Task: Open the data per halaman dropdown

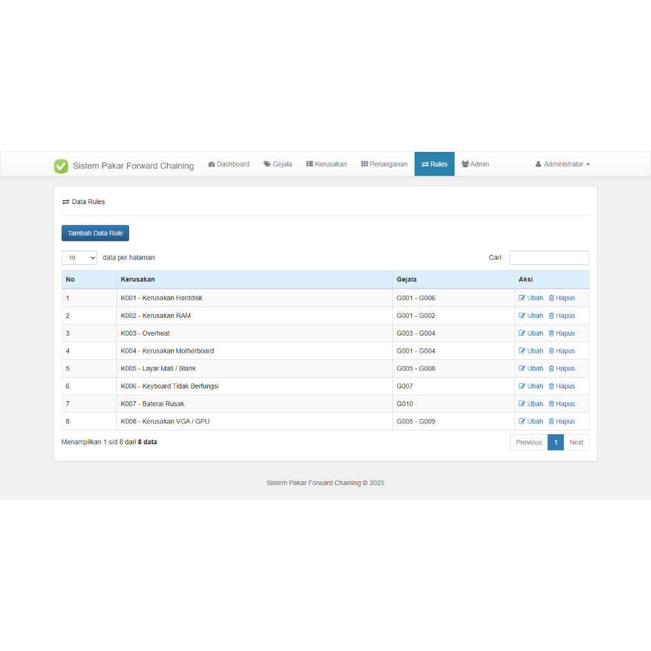Action: (x=79, y=258)
